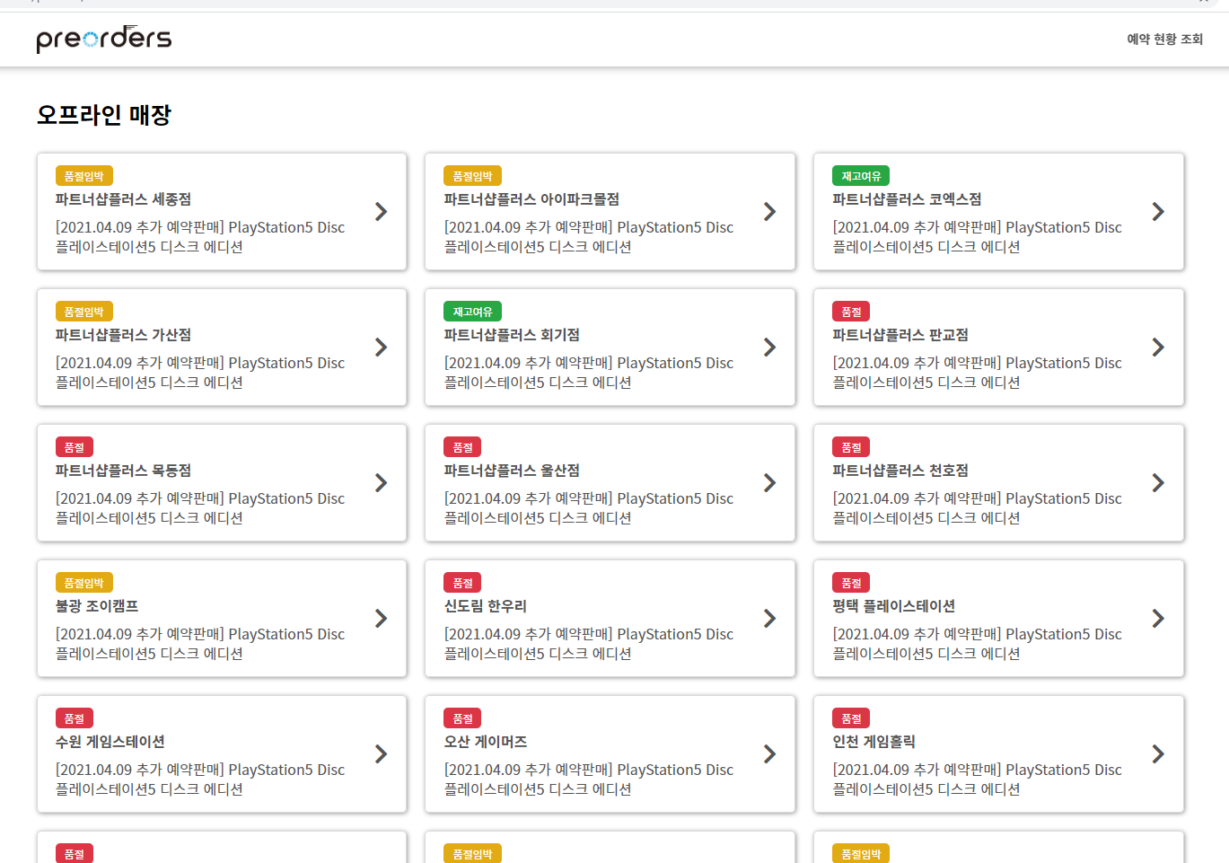Click the 품절 badge on 신도림 한우리
This screenshot has width=1229, height=863.
[463, 583]
